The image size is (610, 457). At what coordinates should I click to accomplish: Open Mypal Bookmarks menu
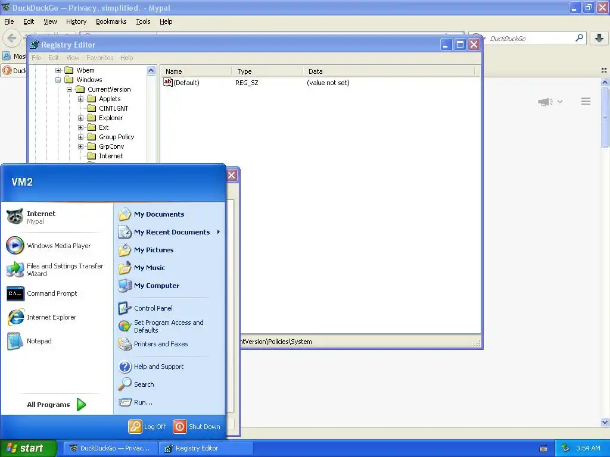111,21
